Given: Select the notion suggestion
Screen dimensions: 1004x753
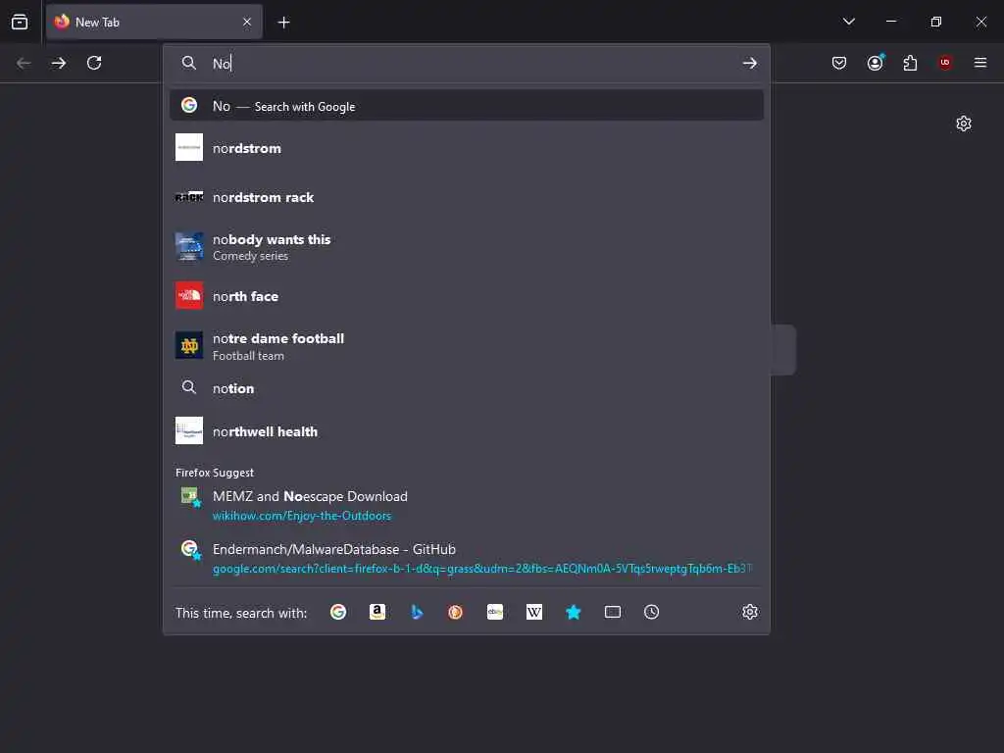Looking at the screenshot, I should [x=466, y=388].
